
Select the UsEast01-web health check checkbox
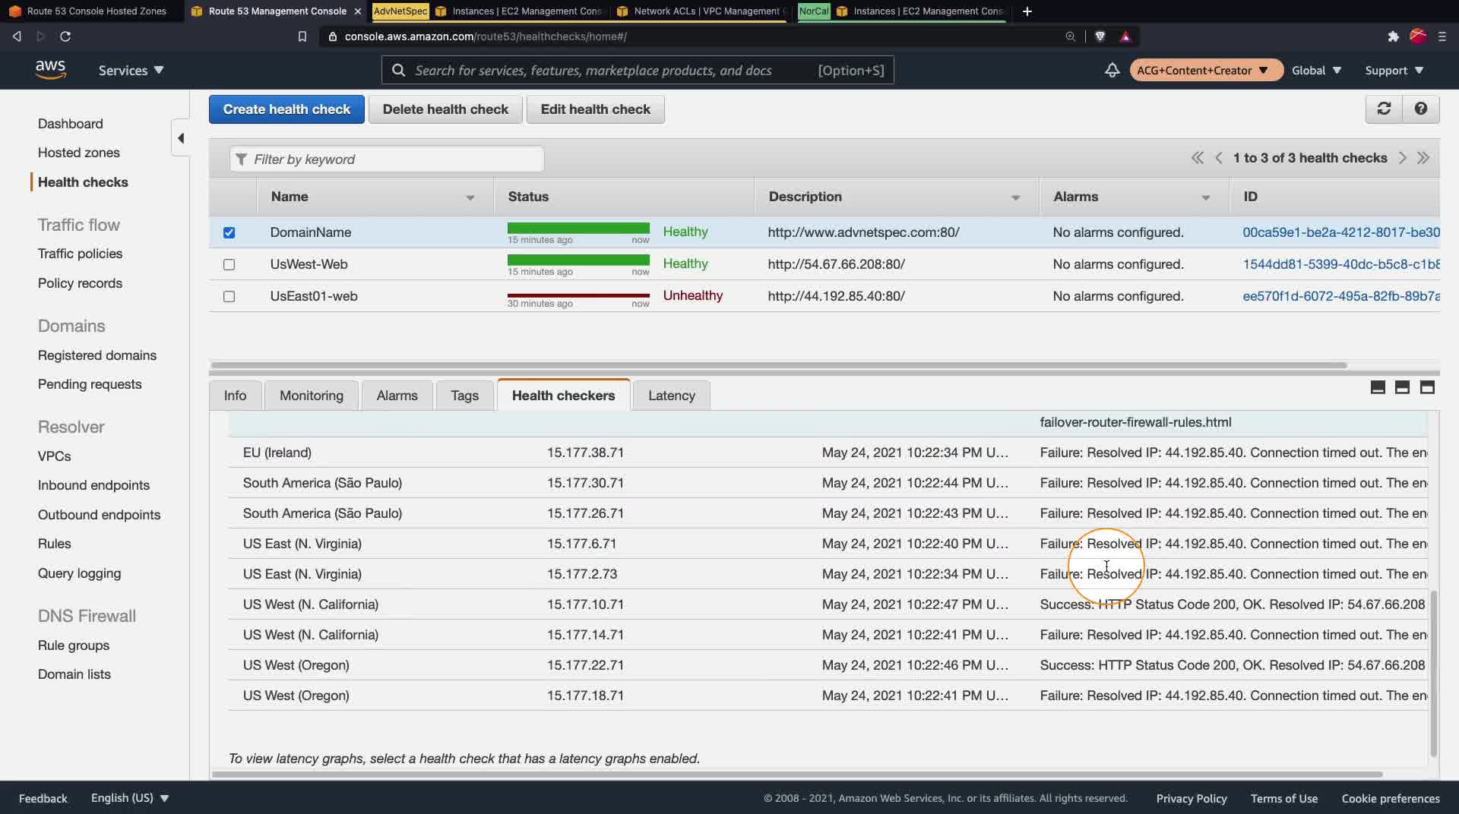pyautogui.click(x=229, y=296)
